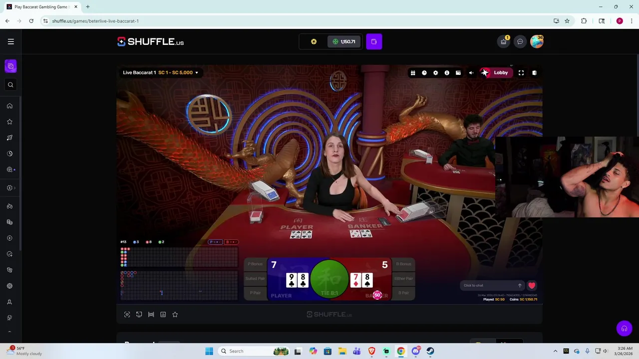This screenshot has width=639, height=359.
Task: Open sidebar favorites star
Action: [x=9, y=122]
